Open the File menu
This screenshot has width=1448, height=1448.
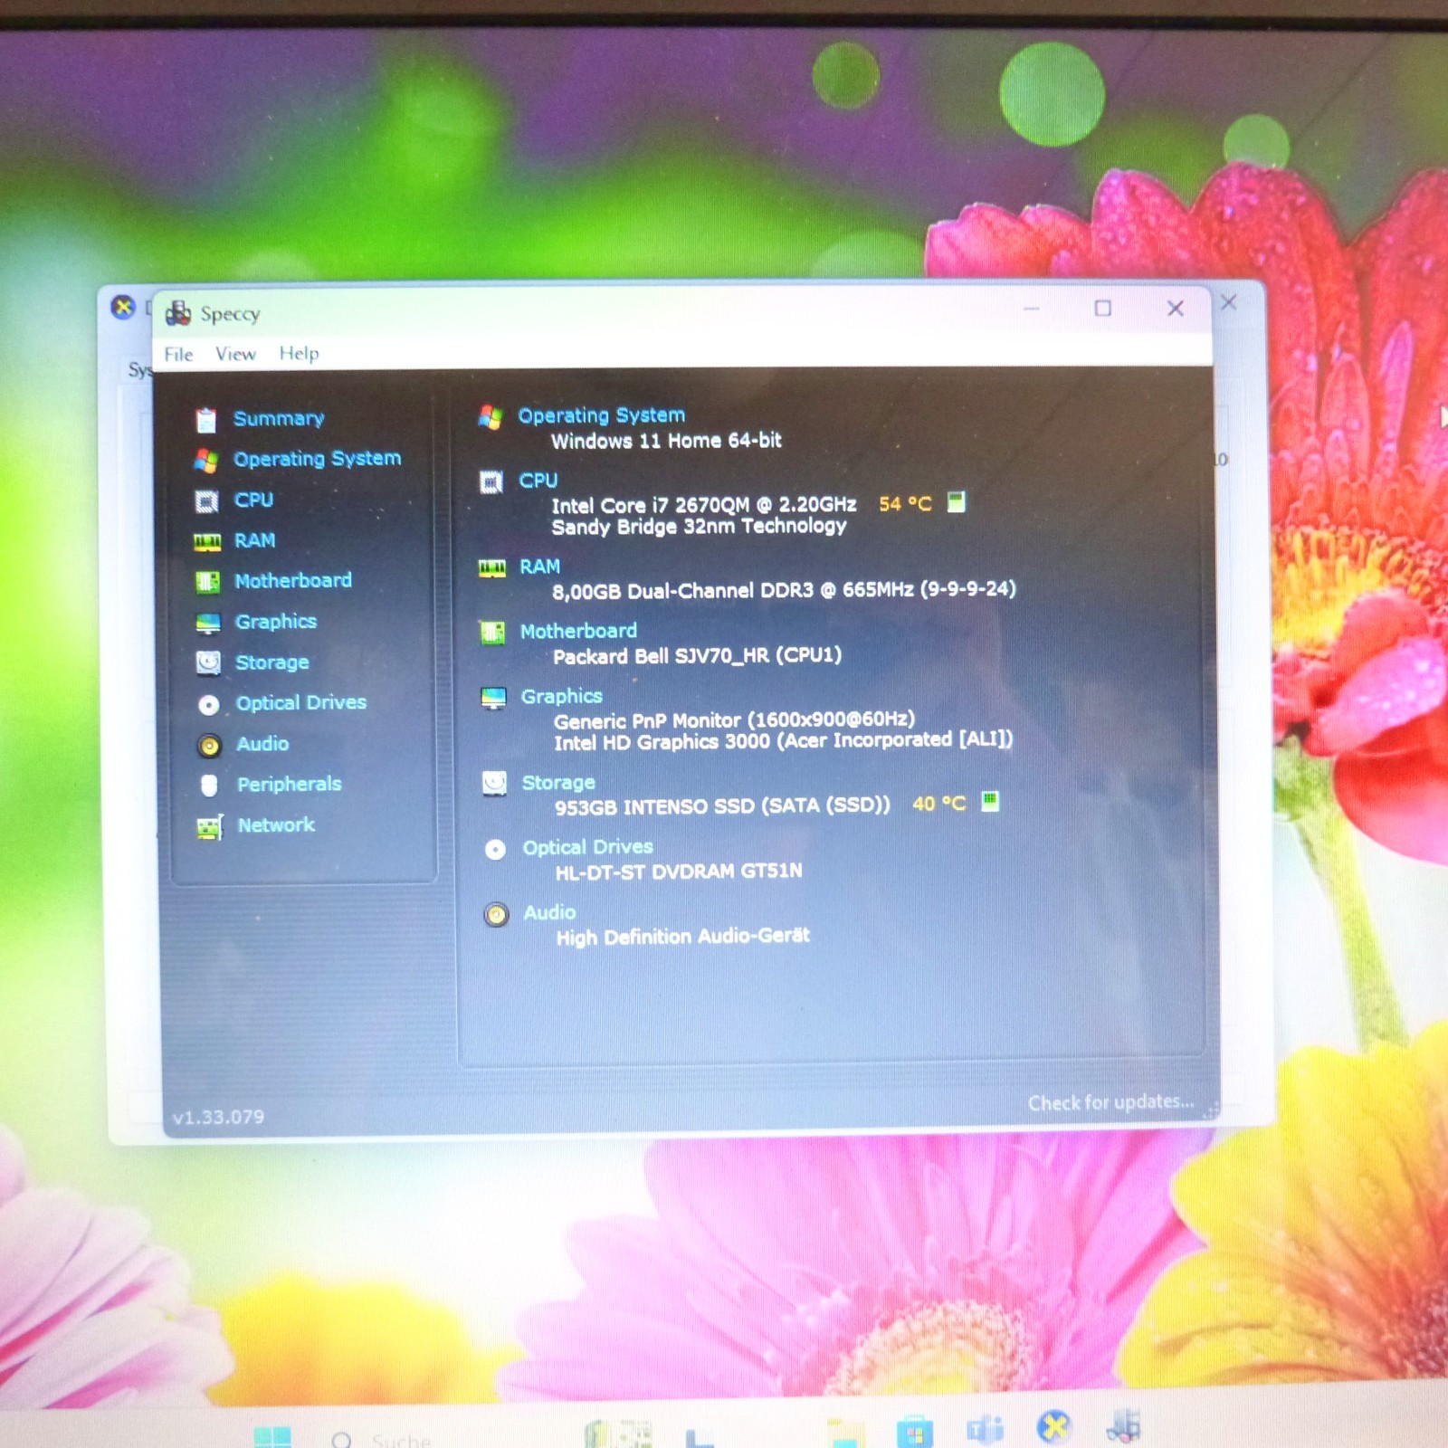click(x=178, y=354)
